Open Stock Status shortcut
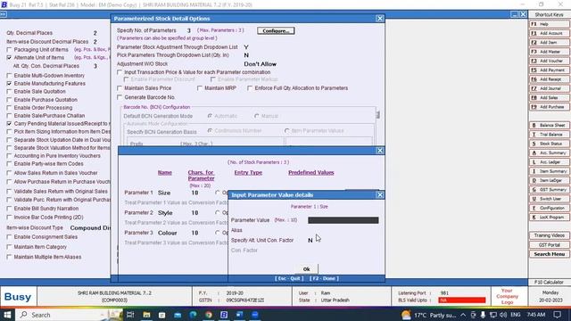 (550, 144)
